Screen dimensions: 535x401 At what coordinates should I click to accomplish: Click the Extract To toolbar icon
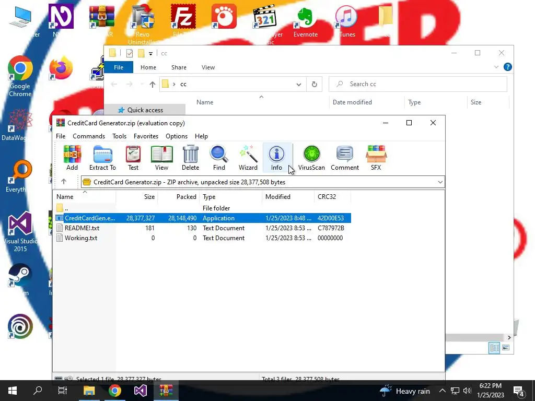click(102, 158)
